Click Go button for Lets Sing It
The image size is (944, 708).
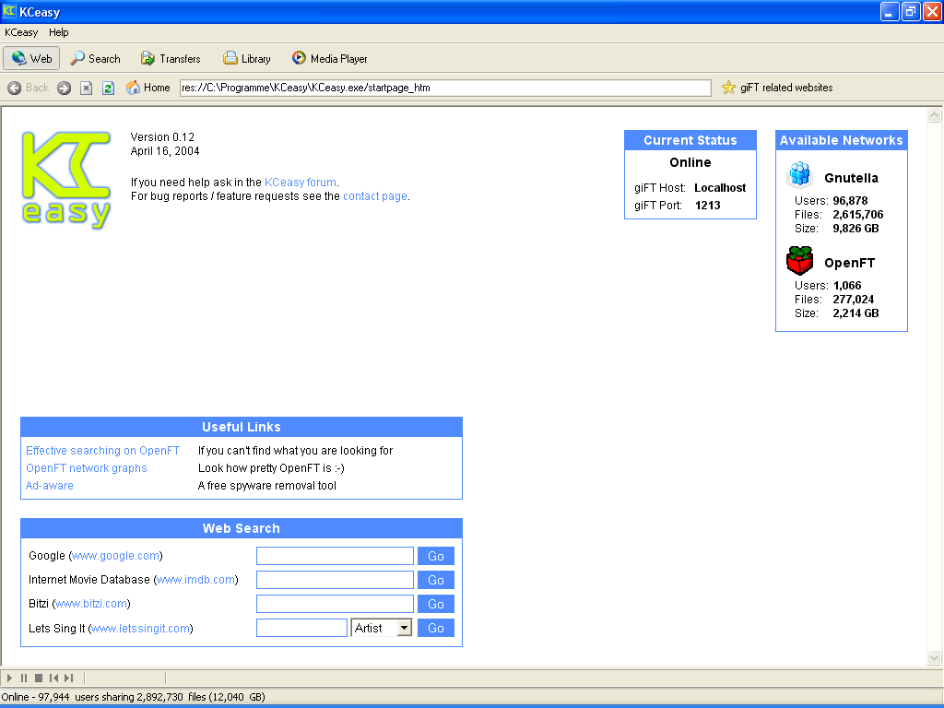point(436,628)
